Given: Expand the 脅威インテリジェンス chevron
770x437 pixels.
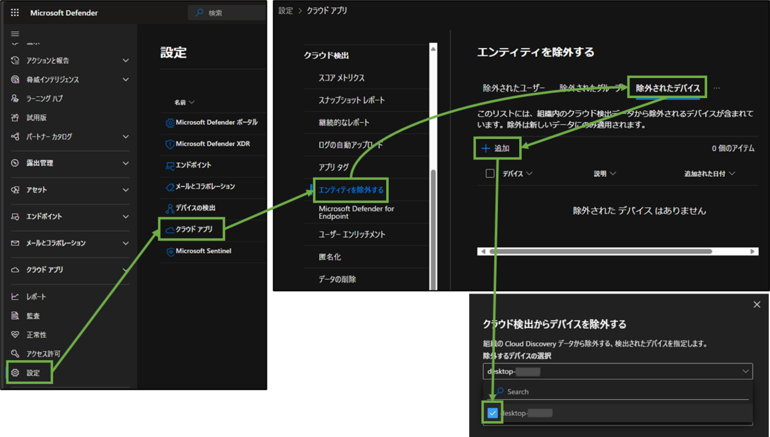Looking at the screenshot, I should coord(126,80).
